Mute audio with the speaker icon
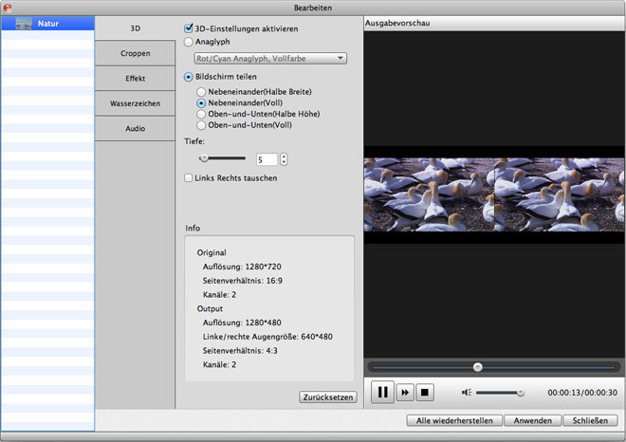 [x=467, y=393]
